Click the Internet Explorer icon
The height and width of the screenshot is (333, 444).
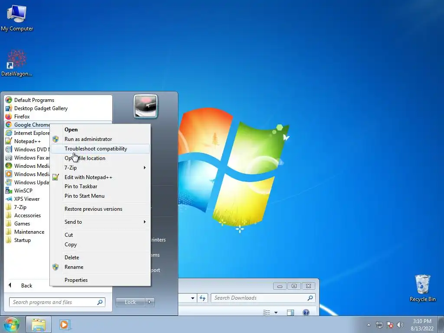[9, 133]
